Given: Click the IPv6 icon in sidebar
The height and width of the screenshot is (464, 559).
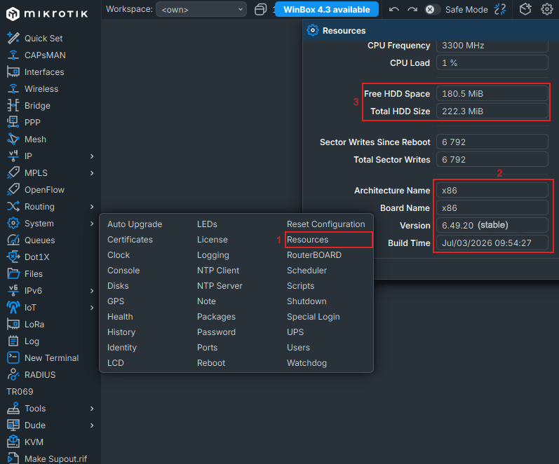Looking at the screenshot, I should coord(13,290).
